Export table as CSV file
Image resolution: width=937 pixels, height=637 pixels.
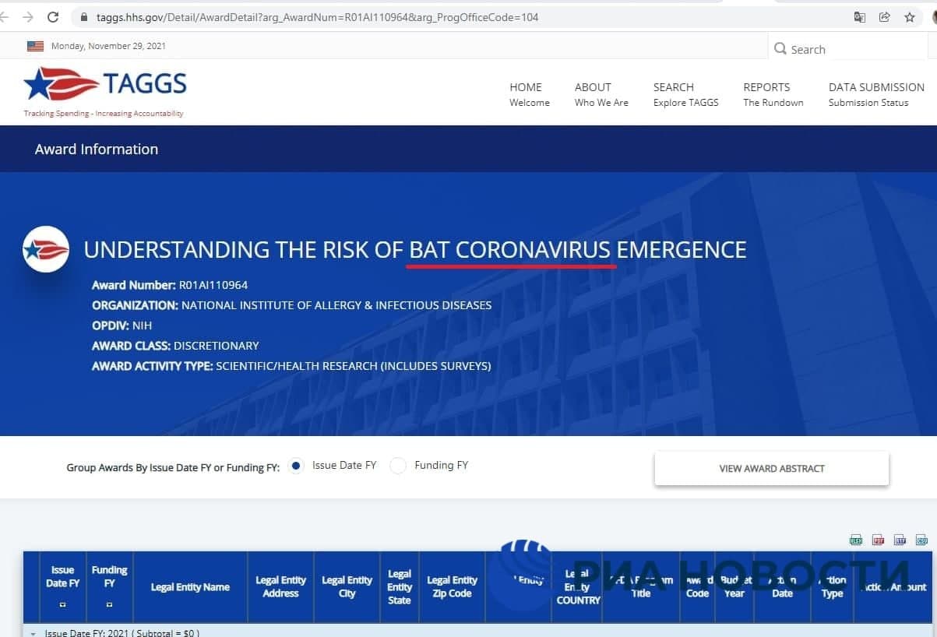(x=921, y=540)
